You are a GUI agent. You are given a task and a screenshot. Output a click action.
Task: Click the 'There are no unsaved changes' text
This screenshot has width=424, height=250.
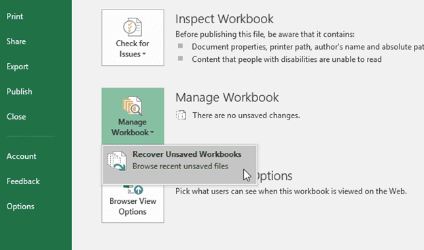246,115
